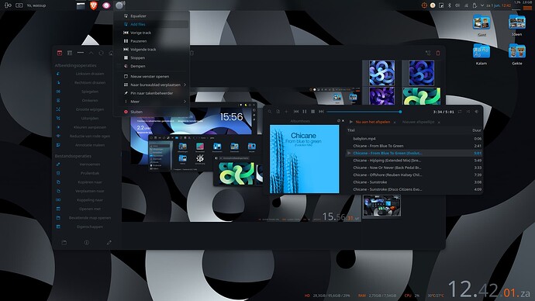
Task: Click the gray audio player task icon
Action: [x=119, y=5]
